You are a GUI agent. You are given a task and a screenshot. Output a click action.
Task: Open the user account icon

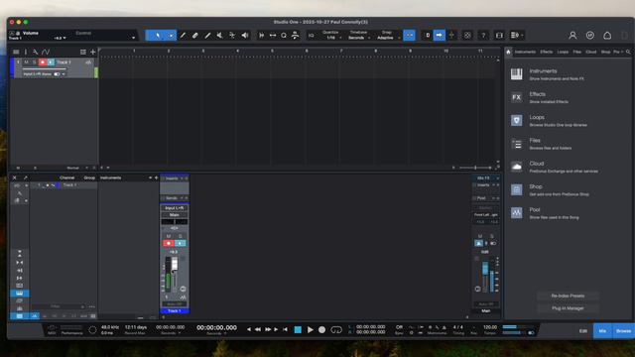coord(572,36)
